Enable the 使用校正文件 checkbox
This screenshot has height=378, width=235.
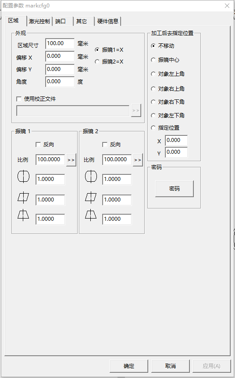36,99
